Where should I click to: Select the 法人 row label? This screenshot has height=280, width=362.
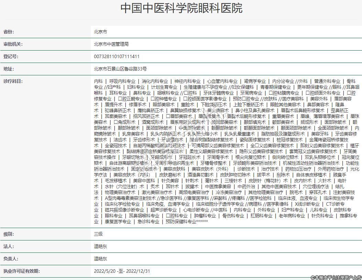9,246
